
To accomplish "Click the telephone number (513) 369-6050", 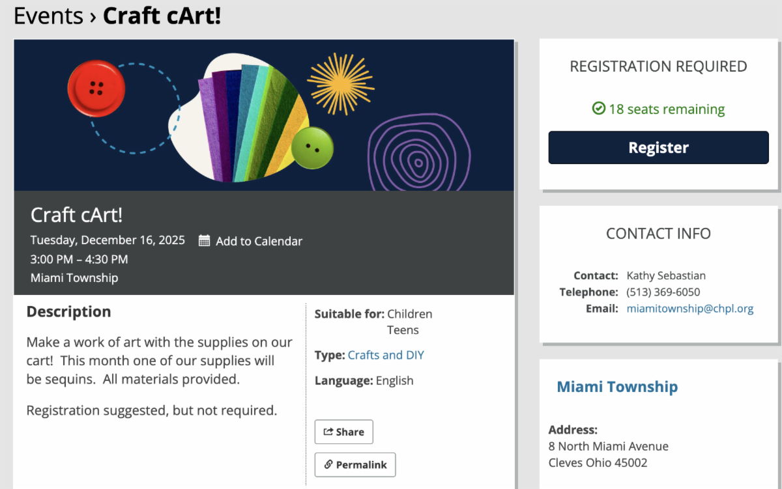I will (x=663, y=292).
